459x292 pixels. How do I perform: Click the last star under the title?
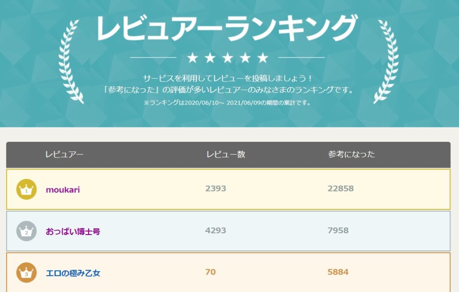point(263,58)
